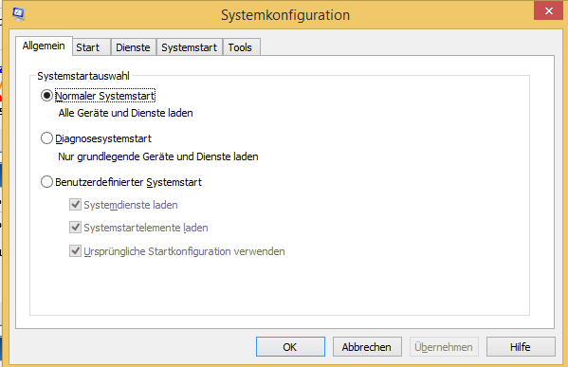Open the Systemstart tab
The width and height of the screenshot is (568, 367).
click(189, 47)
